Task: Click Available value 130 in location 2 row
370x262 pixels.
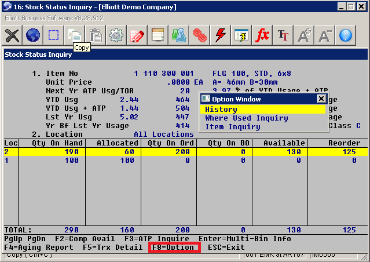Action: (x=294, y=152)
